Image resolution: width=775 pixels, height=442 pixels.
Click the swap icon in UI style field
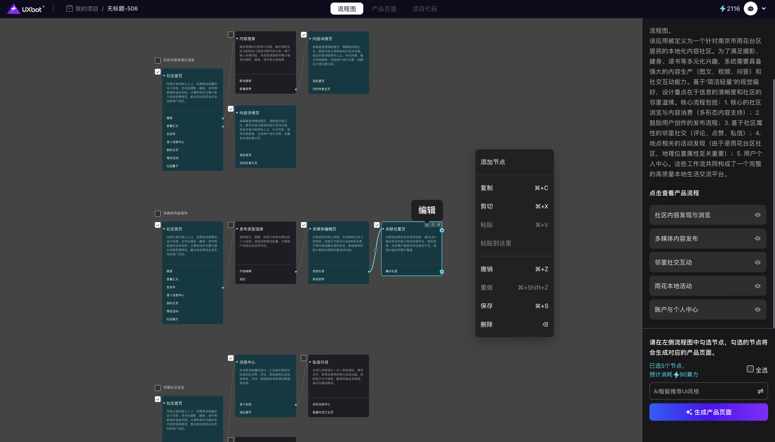tap(760, 391)
